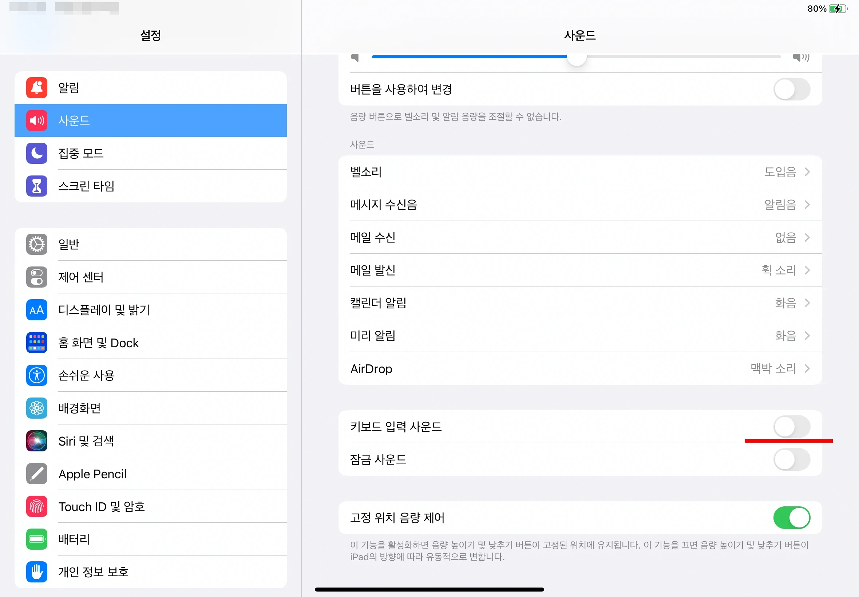Open the red 알림 bell icon

(x=37, y=87)
